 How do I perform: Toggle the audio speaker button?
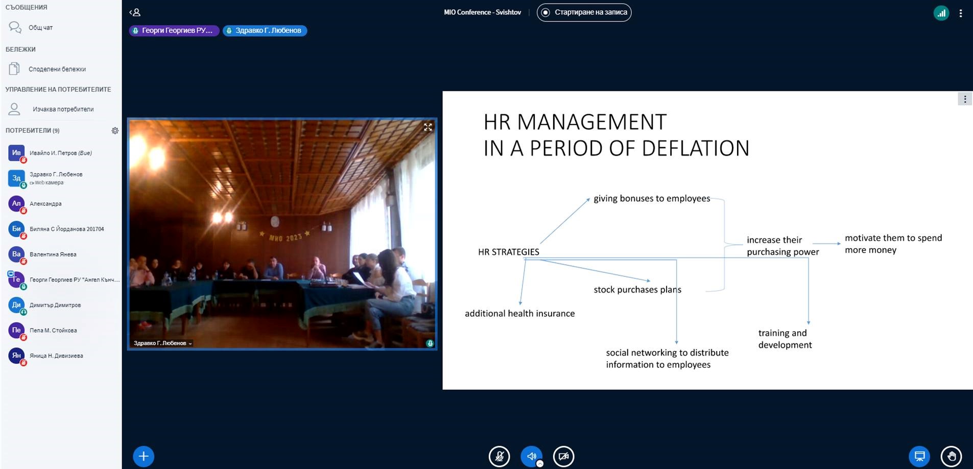(x=531, y=456)
